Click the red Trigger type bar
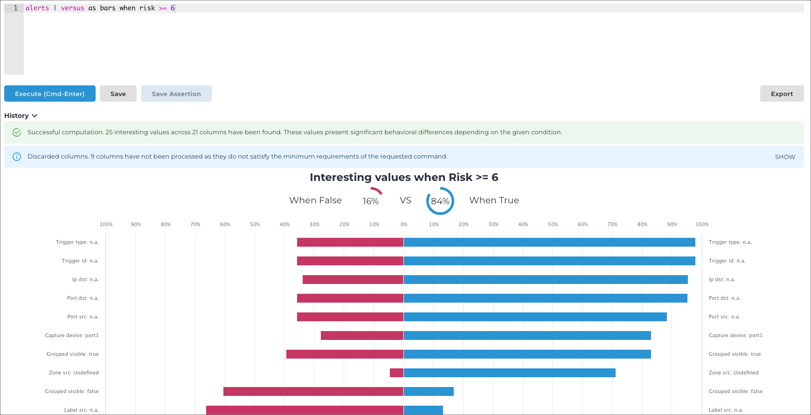 [x=350, y=242]
